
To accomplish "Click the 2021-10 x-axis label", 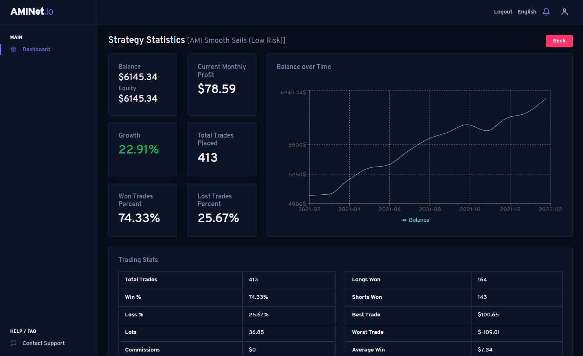I will [x=470, y=209].
